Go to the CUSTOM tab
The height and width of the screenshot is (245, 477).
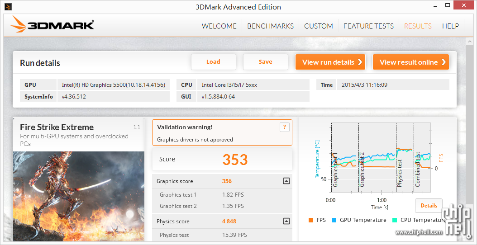tap(319, 26)
